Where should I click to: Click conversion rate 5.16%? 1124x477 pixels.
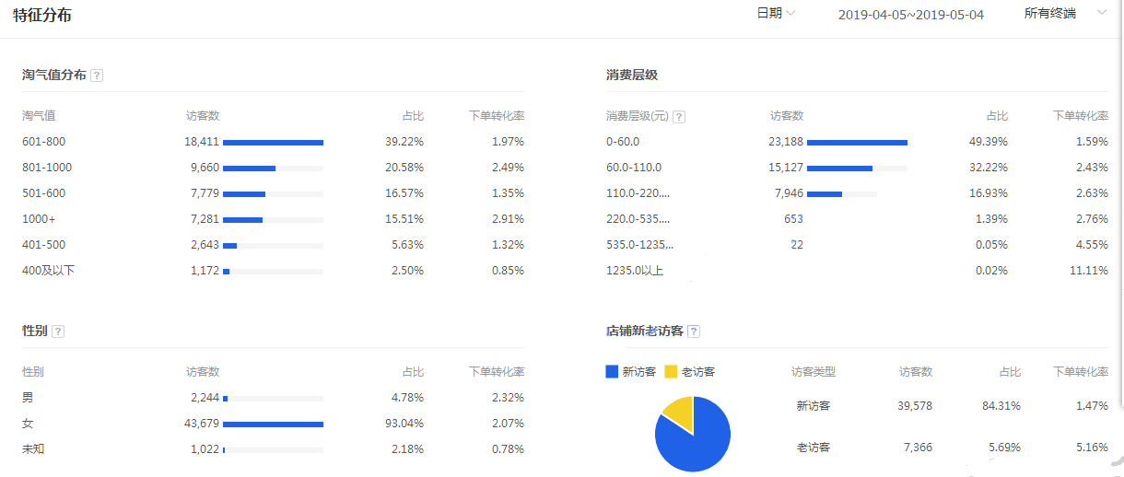pos(1092,448)
